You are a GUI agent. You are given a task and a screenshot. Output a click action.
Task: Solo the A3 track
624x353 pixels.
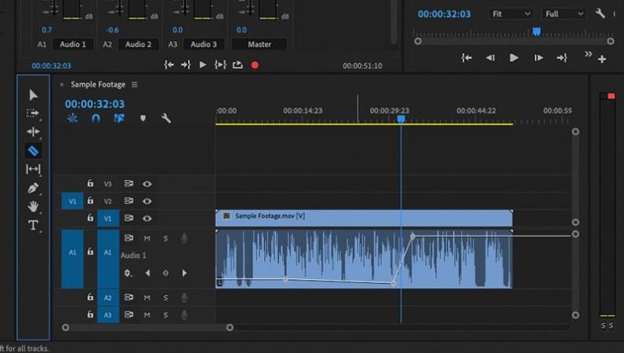tap(166, 314)
